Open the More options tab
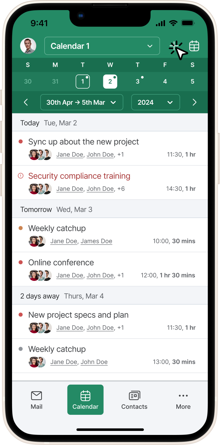The width and height of the screenshot is (220, 445). pos(183,400)
